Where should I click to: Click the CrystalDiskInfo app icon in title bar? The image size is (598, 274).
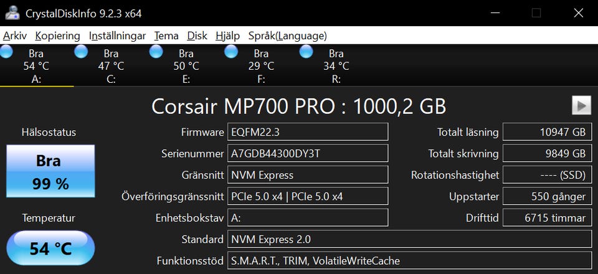[x=12, y=13]
